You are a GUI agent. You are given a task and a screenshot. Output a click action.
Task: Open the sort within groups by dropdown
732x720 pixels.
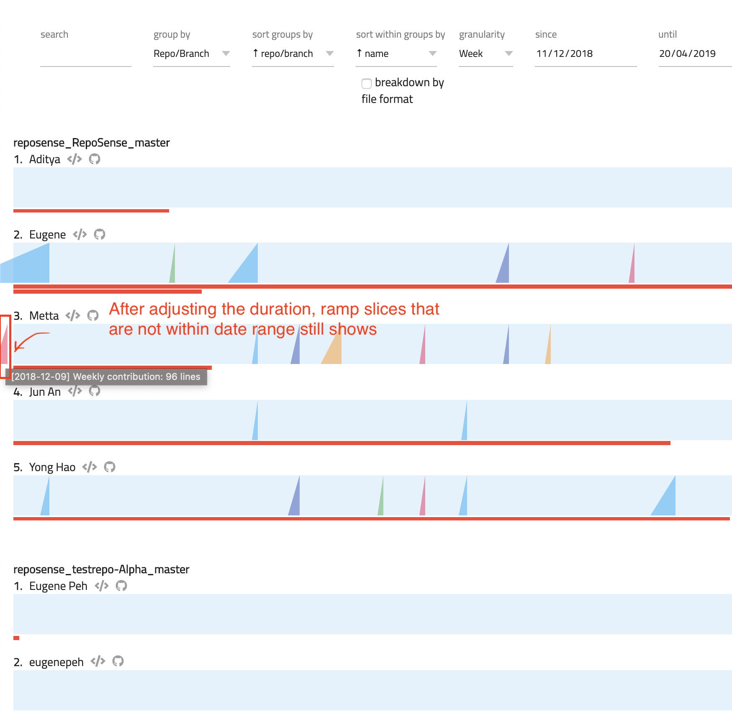coord(396,54)
